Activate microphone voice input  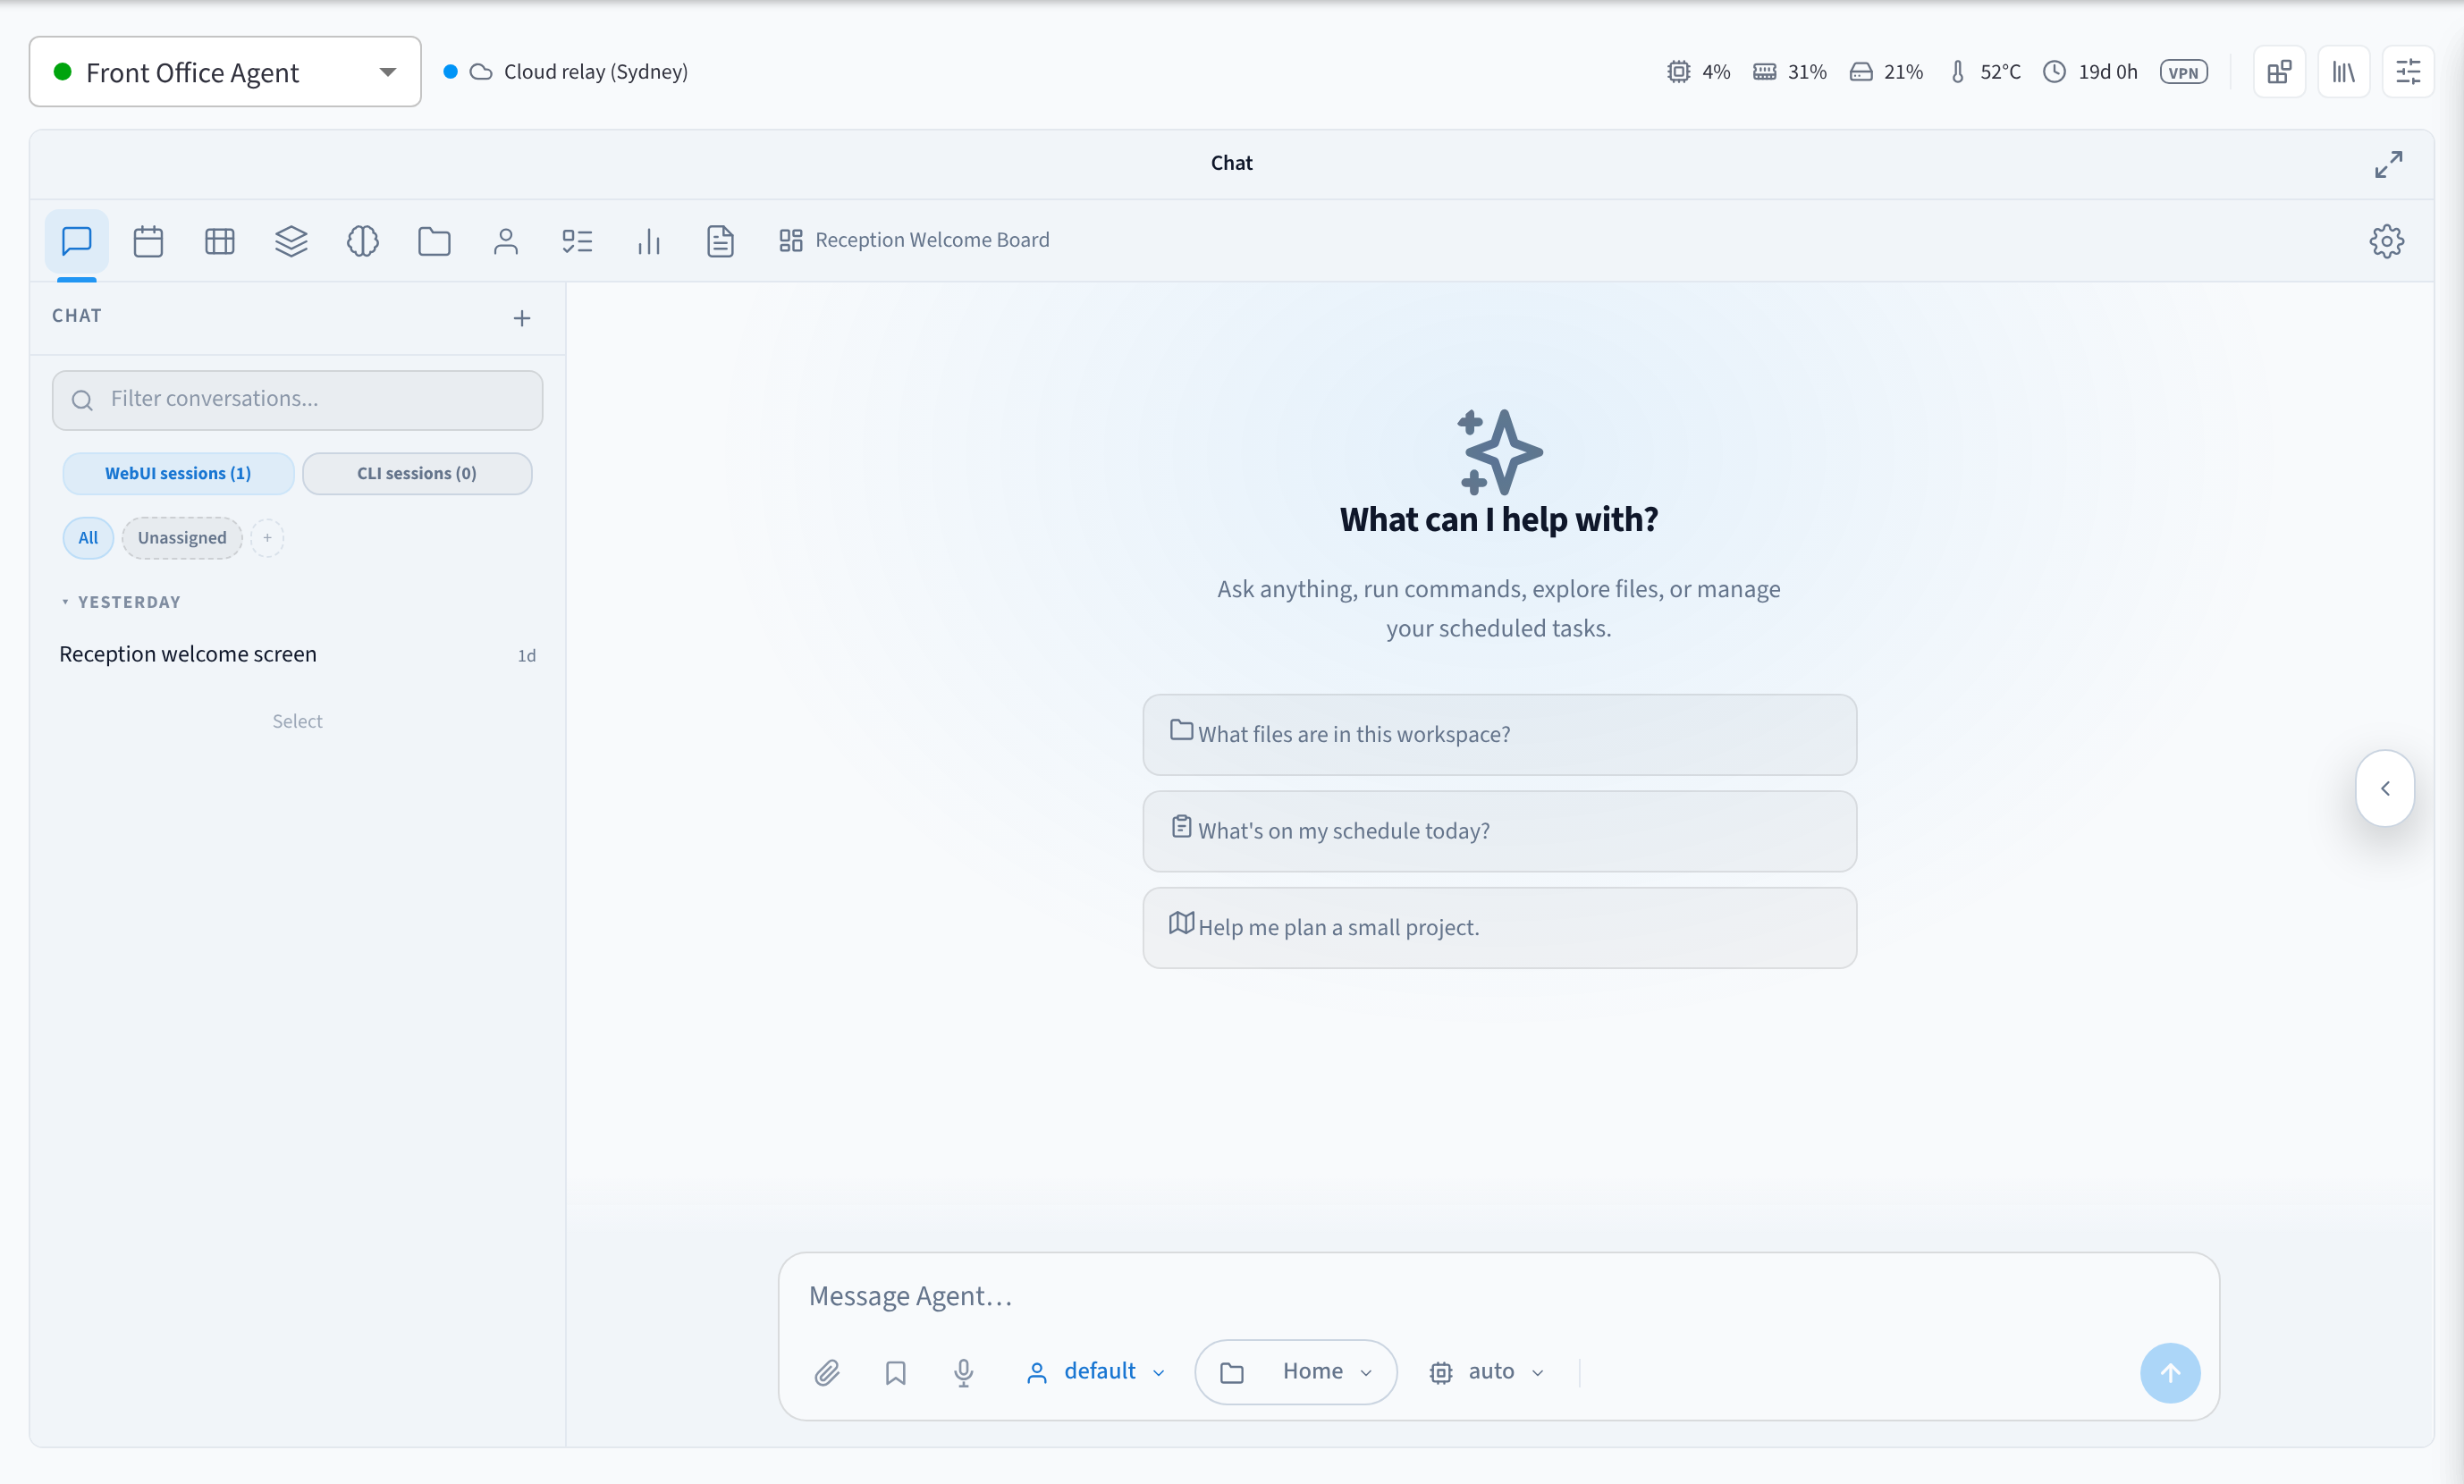pos(964,1372)
